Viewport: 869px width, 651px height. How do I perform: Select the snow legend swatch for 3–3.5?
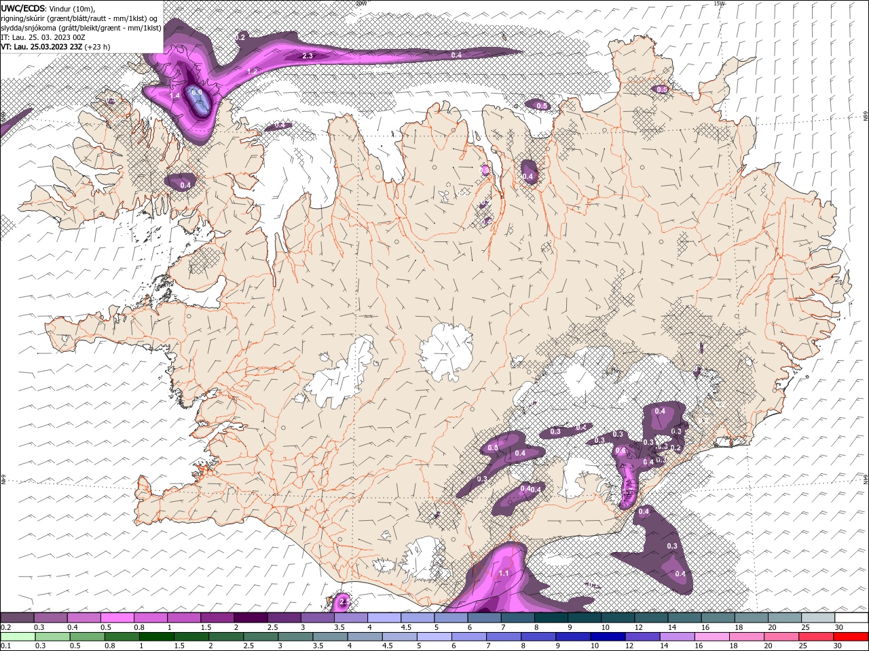pos(317,618)
